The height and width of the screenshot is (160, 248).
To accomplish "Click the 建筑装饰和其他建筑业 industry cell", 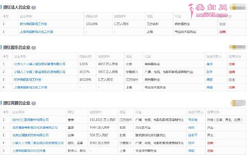I will (x=150, y=135).
